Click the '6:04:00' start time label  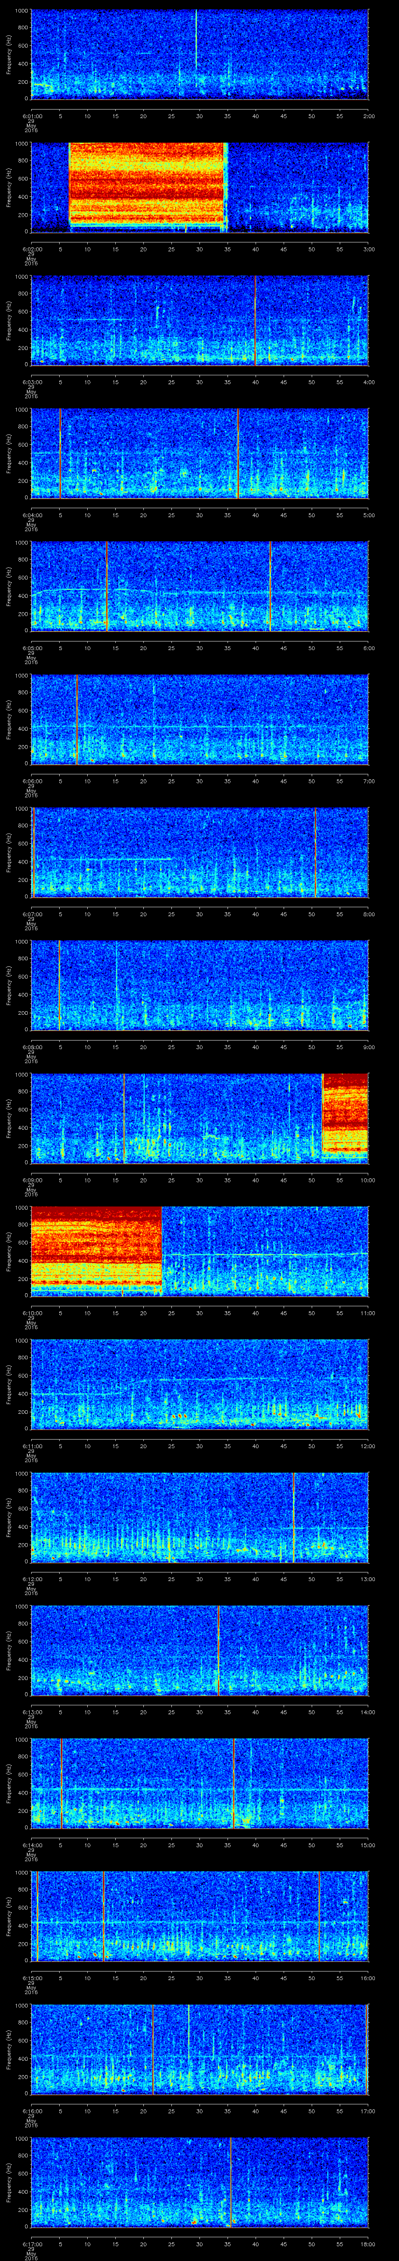click(x=32, y=514)
